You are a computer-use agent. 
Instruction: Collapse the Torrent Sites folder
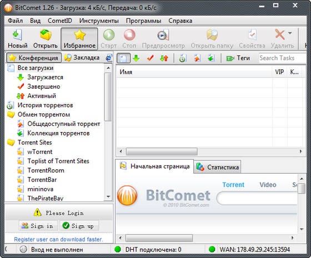(11, 142)
